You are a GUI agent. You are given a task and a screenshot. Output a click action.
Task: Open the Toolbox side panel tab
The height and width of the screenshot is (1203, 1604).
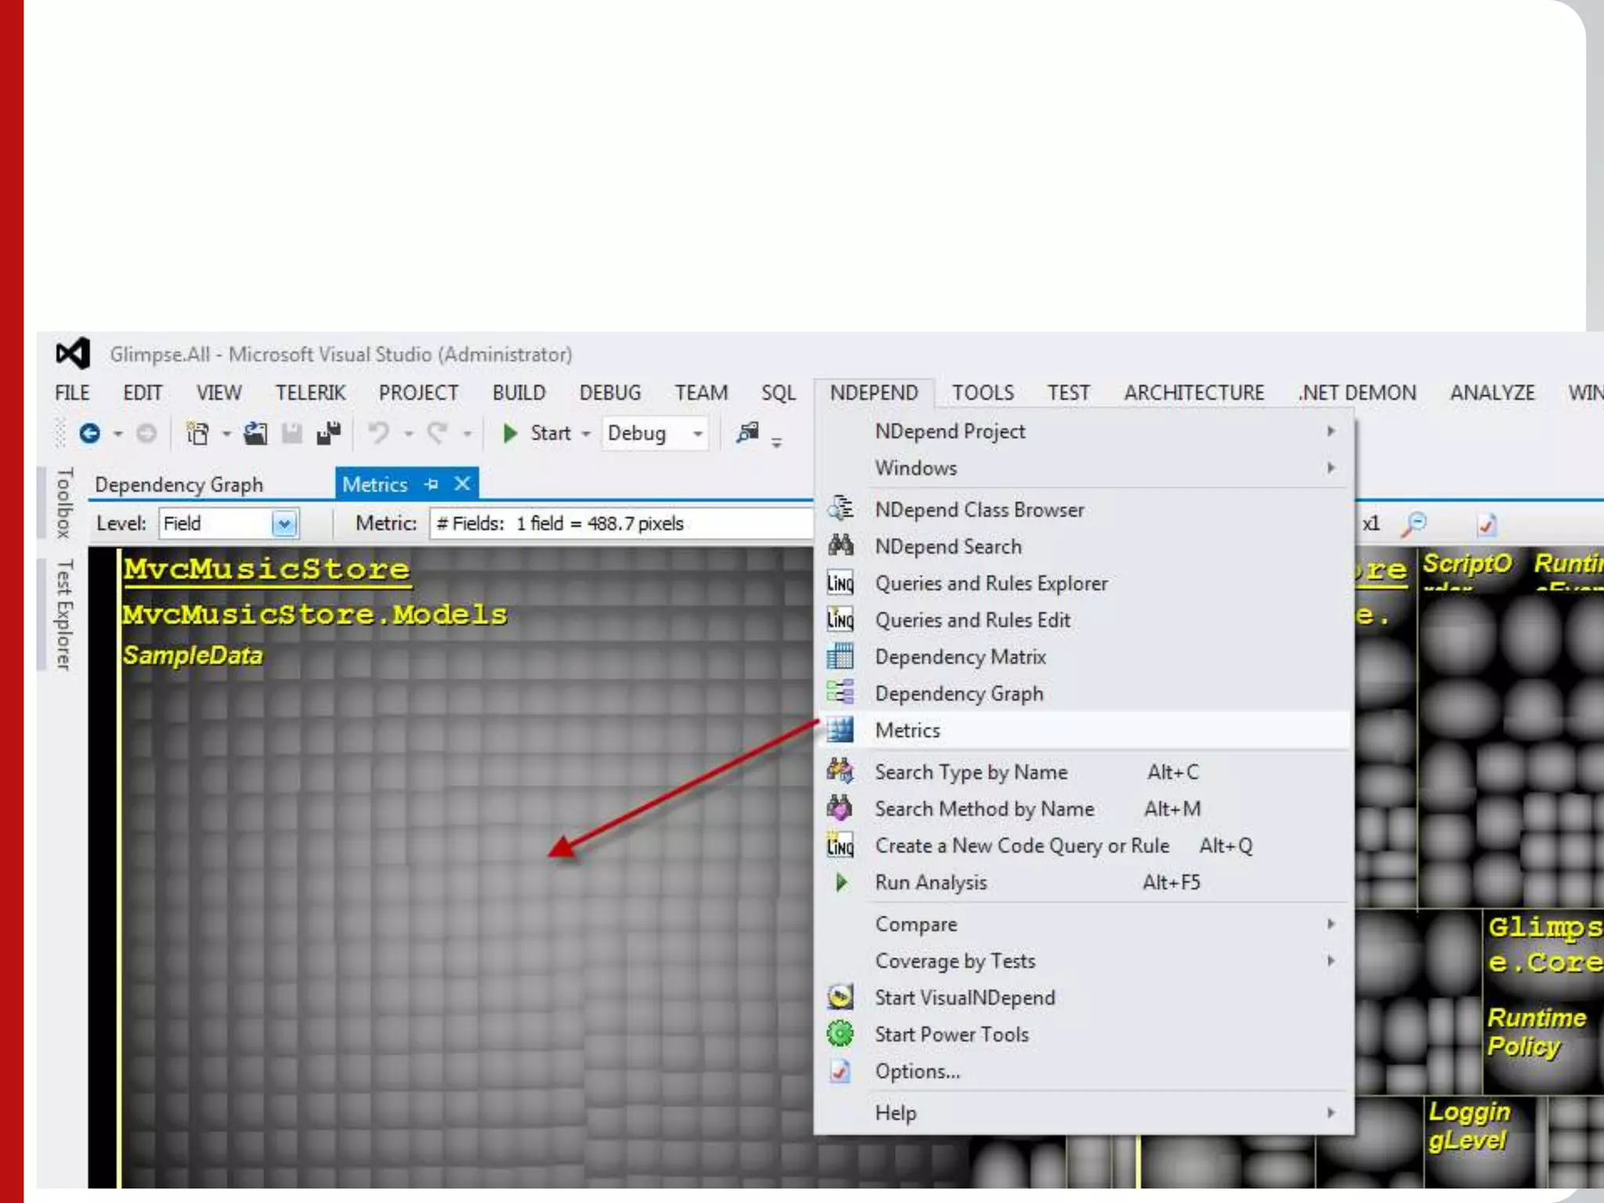point(64,503)
